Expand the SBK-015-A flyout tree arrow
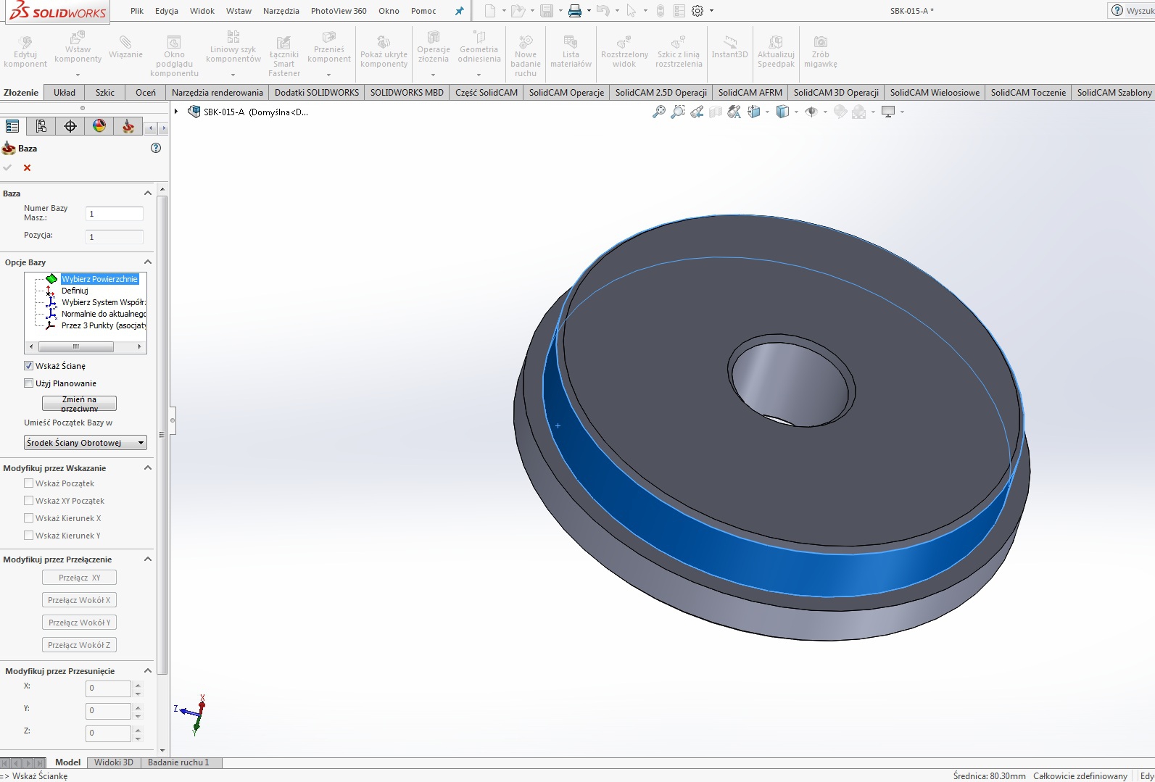Image resolution: width=1155 pixels, height=782 pixels. point(176,112)
